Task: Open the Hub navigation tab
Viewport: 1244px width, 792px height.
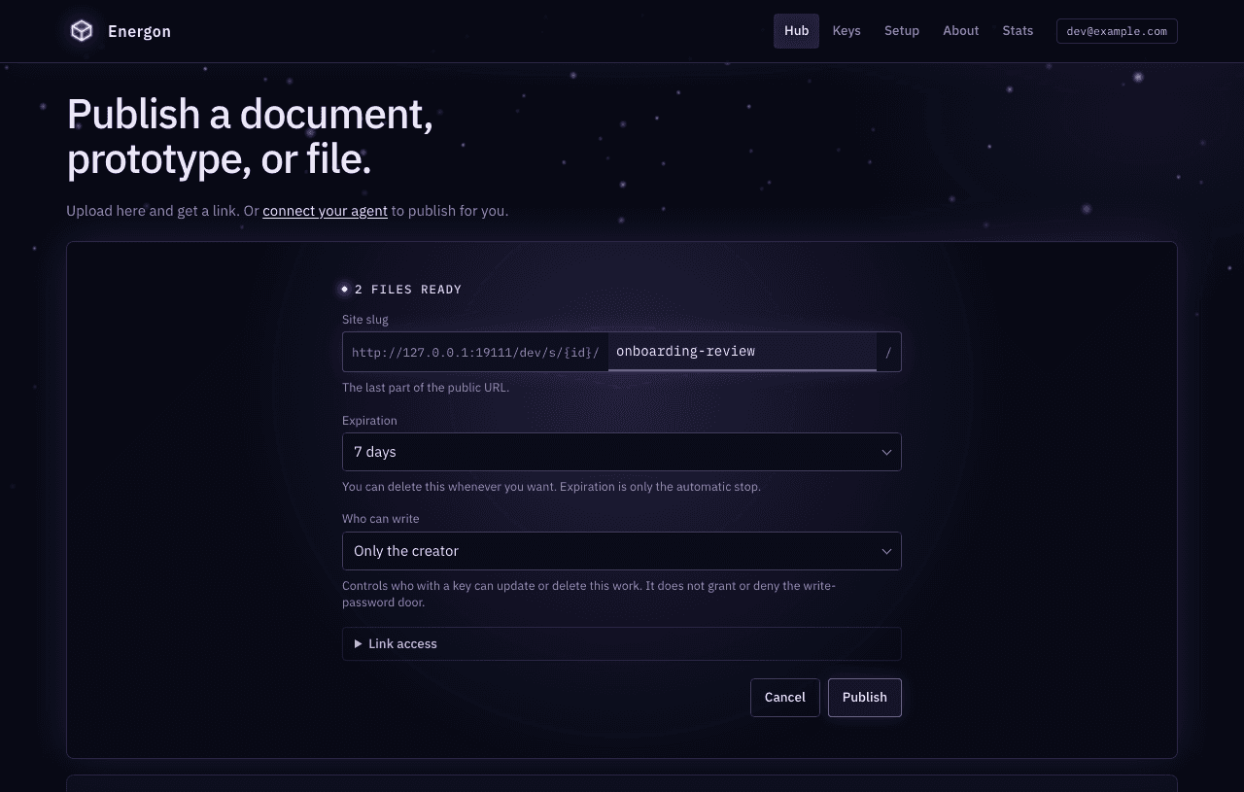Action: (796, 31)
